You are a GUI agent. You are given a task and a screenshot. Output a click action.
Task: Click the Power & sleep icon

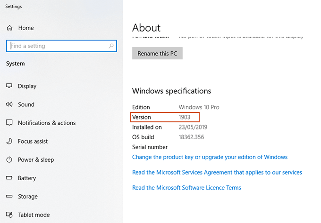(x=9, y=159)
